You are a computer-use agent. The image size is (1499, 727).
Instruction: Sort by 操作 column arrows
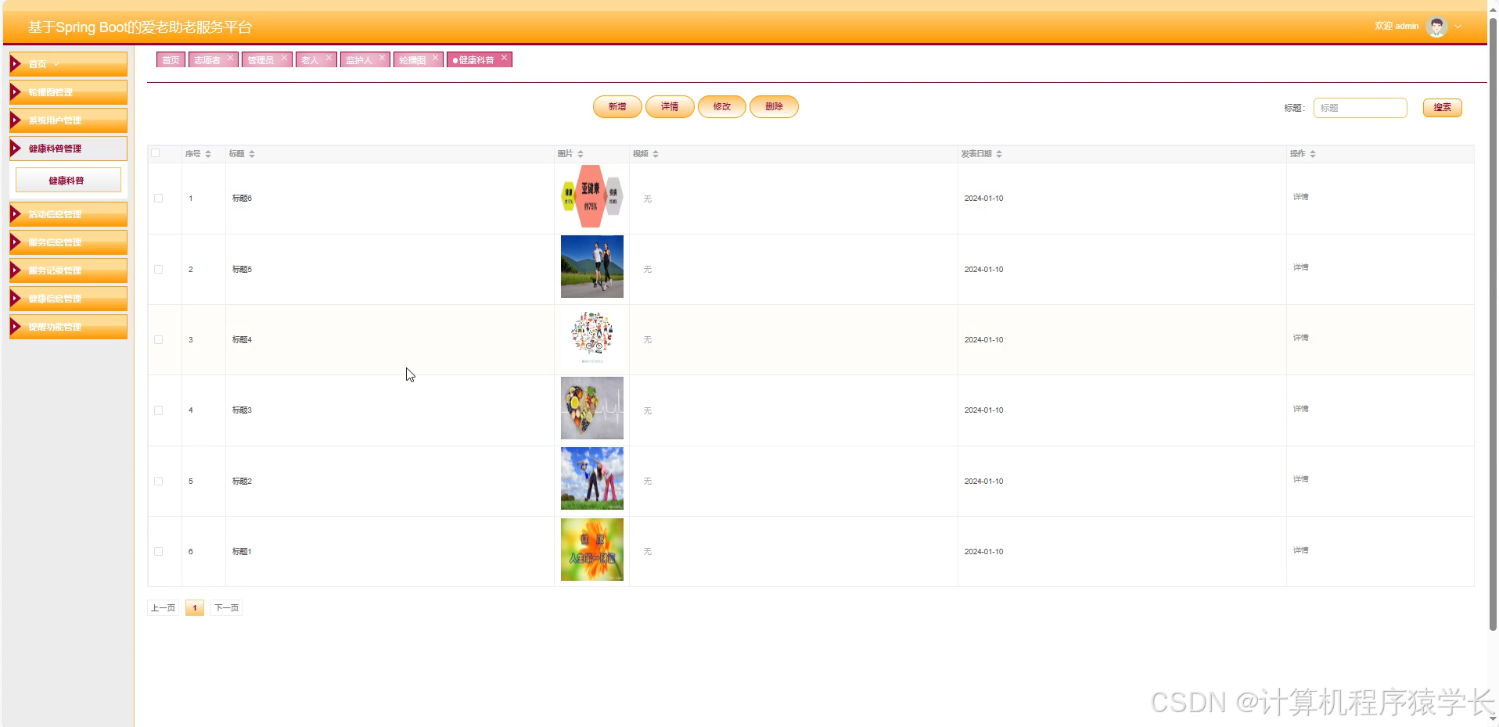click(x=1313, y=154)
